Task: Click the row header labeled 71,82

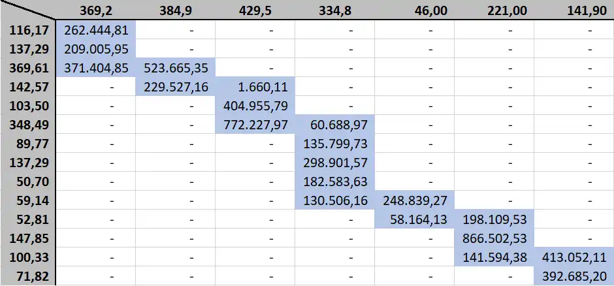Action: (29, 276)
